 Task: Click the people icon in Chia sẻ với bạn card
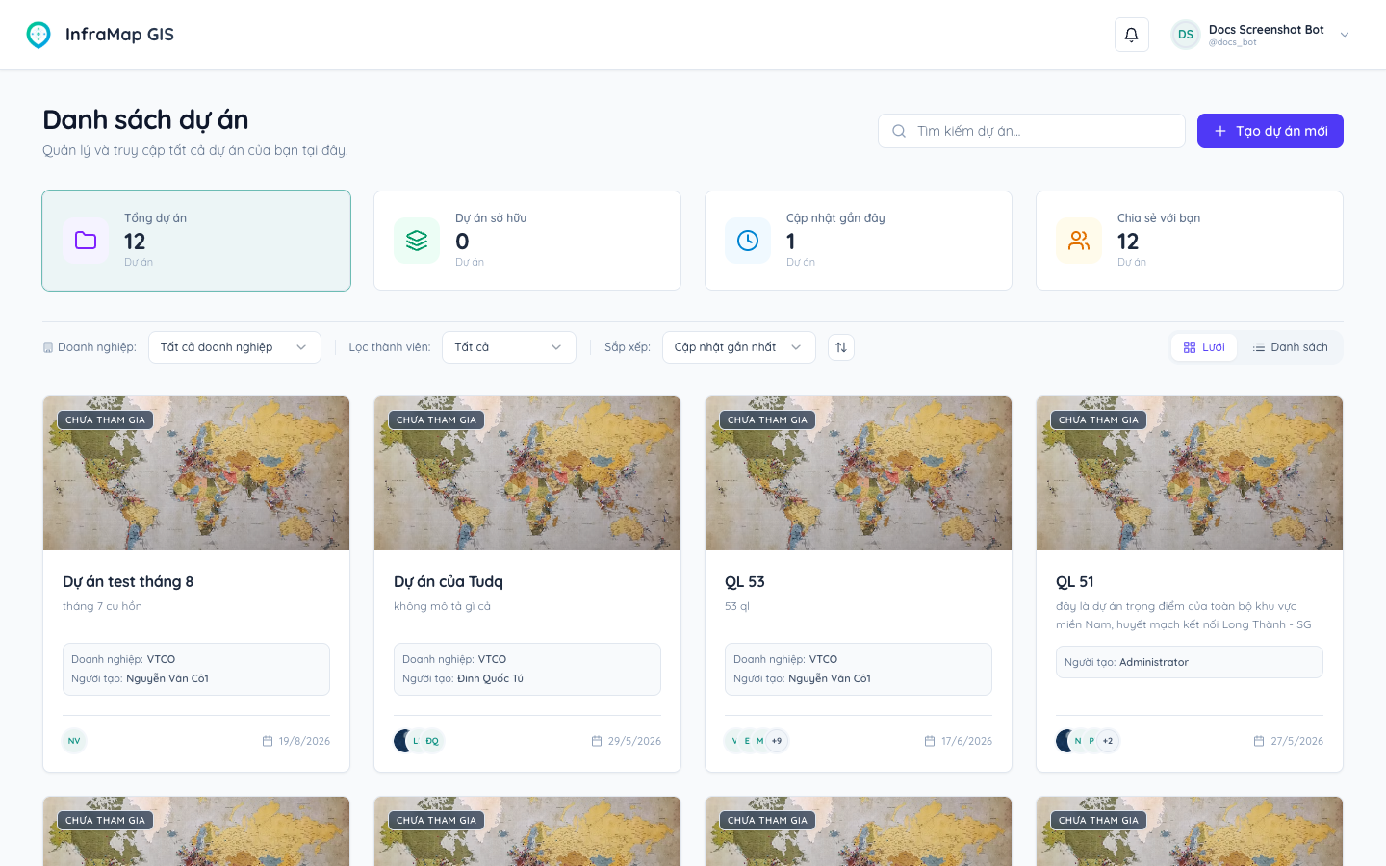pos(1079,241)
